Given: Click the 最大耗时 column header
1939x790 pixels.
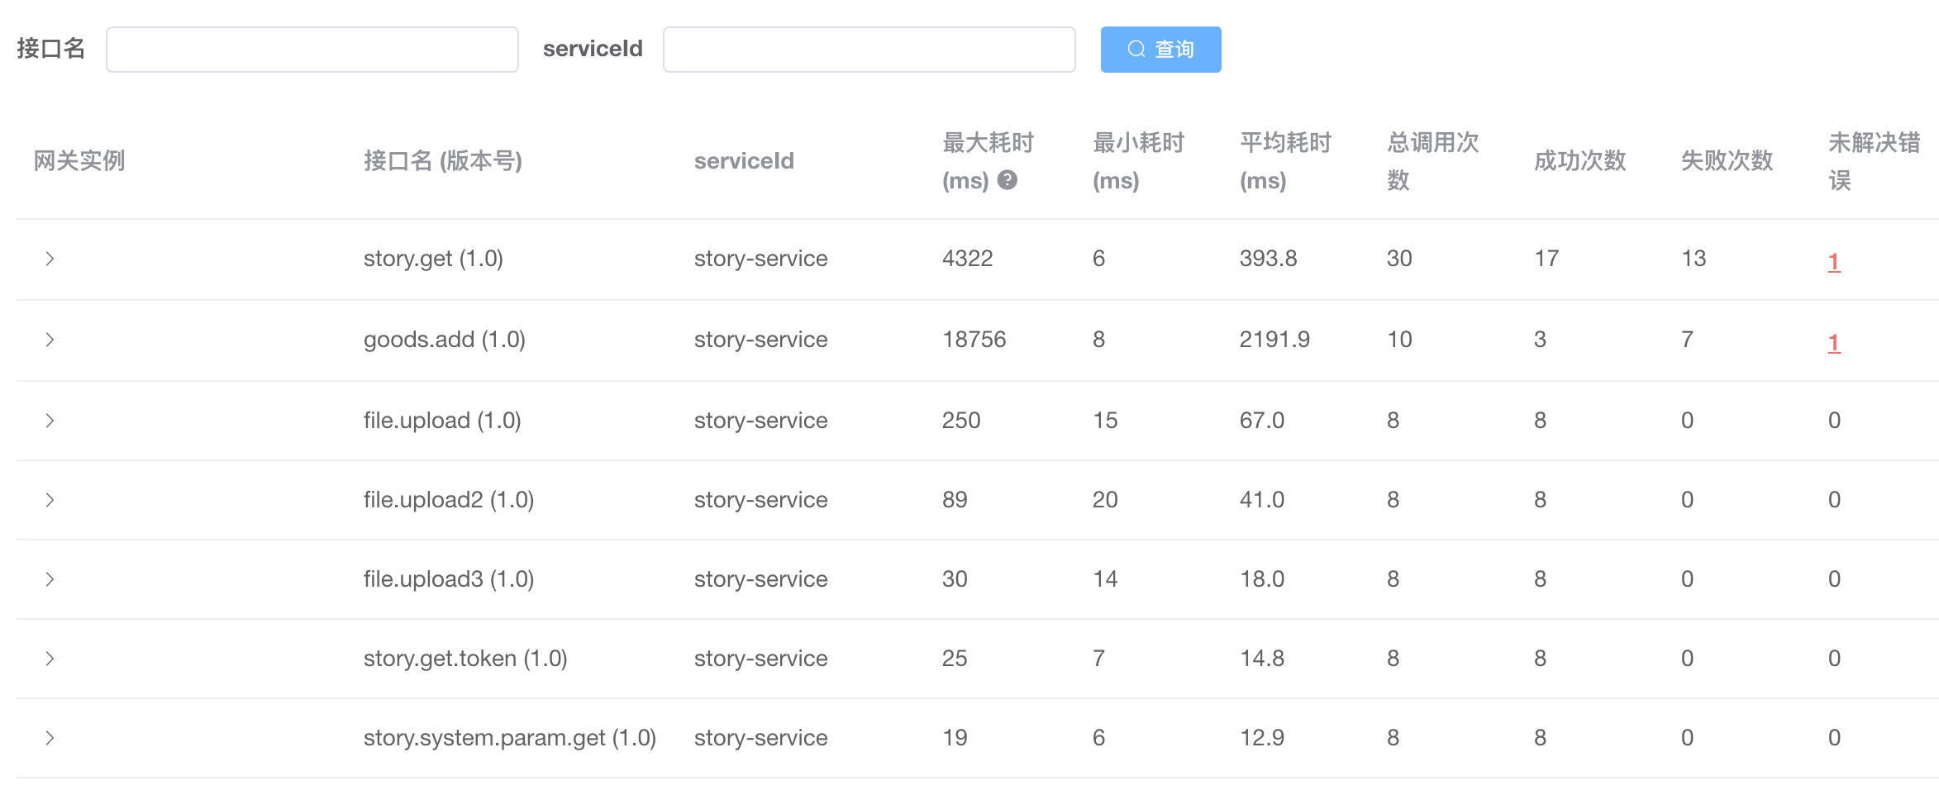Looking at the screenshot, I should (988, 143).
